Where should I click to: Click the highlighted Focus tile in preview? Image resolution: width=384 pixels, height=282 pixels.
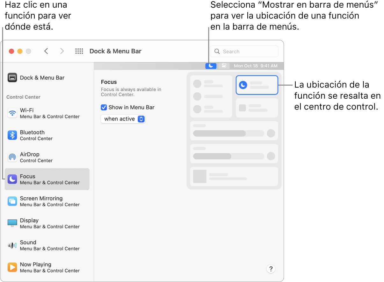(x=257, y=85)
